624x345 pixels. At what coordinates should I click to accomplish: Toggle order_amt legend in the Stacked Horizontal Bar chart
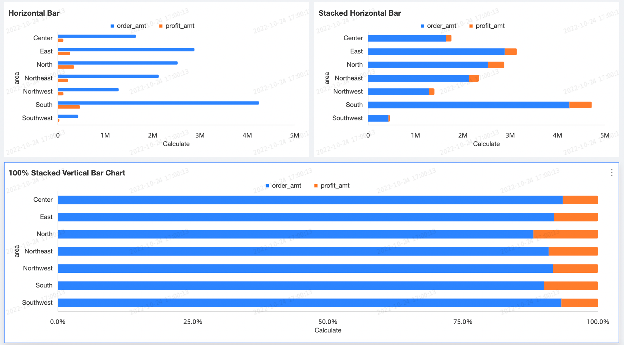(x=438, y=26)
